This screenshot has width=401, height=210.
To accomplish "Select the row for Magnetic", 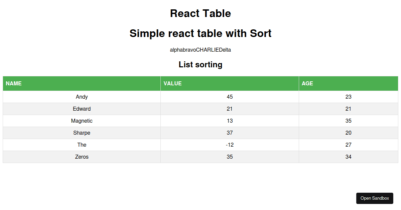I will tap(82, 121).
